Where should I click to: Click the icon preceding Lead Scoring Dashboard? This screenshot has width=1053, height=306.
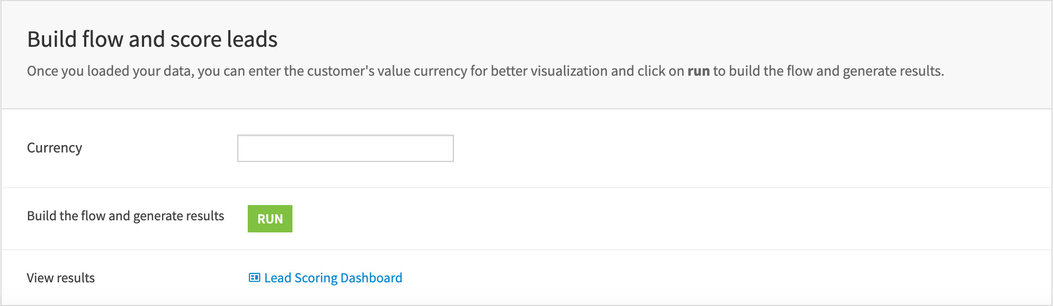pyautogui.click(x=256, y=277)
